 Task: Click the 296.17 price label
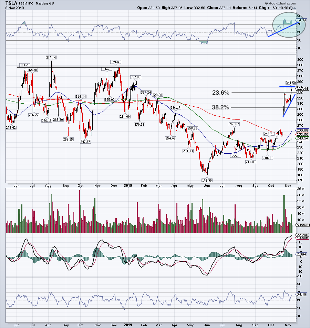[176, 107]
